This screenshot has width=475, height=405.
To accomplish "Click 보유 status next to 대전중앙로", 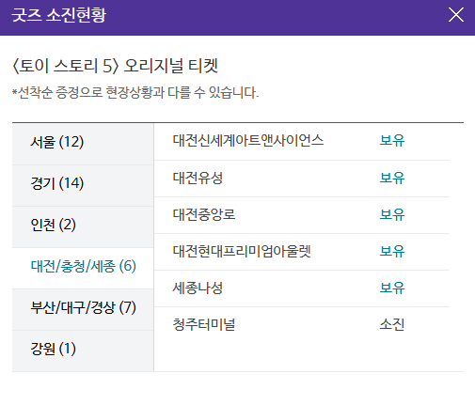I will pyautogui.click(x=392, y=214).
